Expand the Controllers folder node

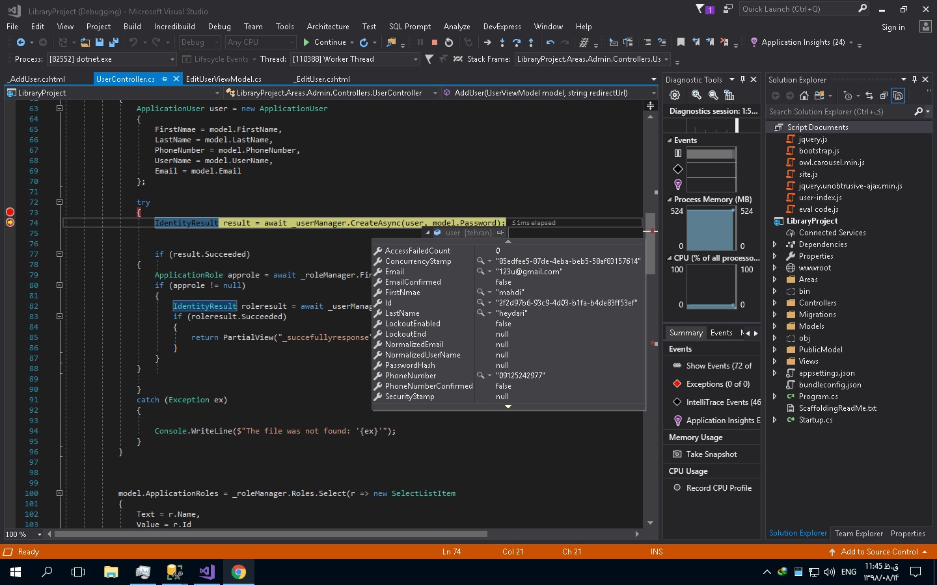pyautogui.click(x=774, y=303)
